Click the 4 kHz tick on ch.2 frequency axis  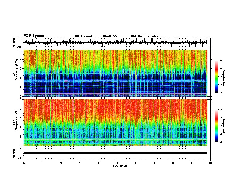click(21, 127)
